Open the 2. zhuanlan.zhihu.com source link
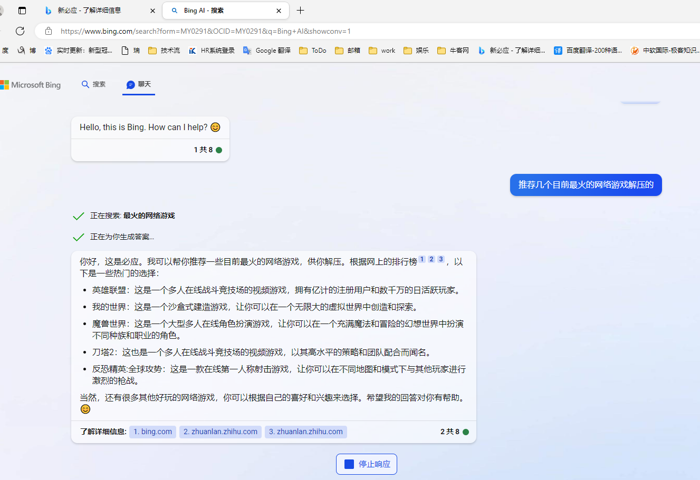The height and width of the screenshot is (480, 700). point(220,432)
